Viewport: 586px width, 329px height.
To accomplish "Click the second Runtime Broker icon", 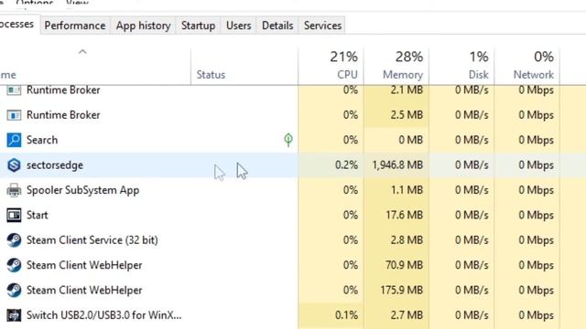I will [x=14, y=115].
